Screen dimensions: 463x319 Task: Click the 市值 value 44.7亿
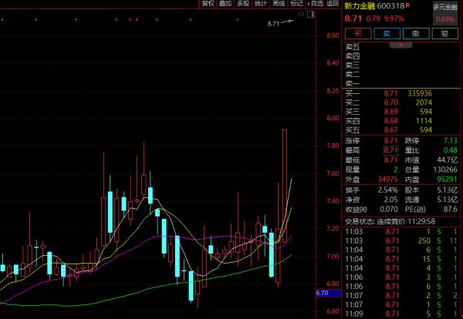(x=448, y=160)
